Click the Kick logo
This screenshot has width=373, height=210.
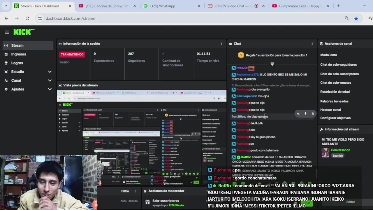tap(24, 32)
